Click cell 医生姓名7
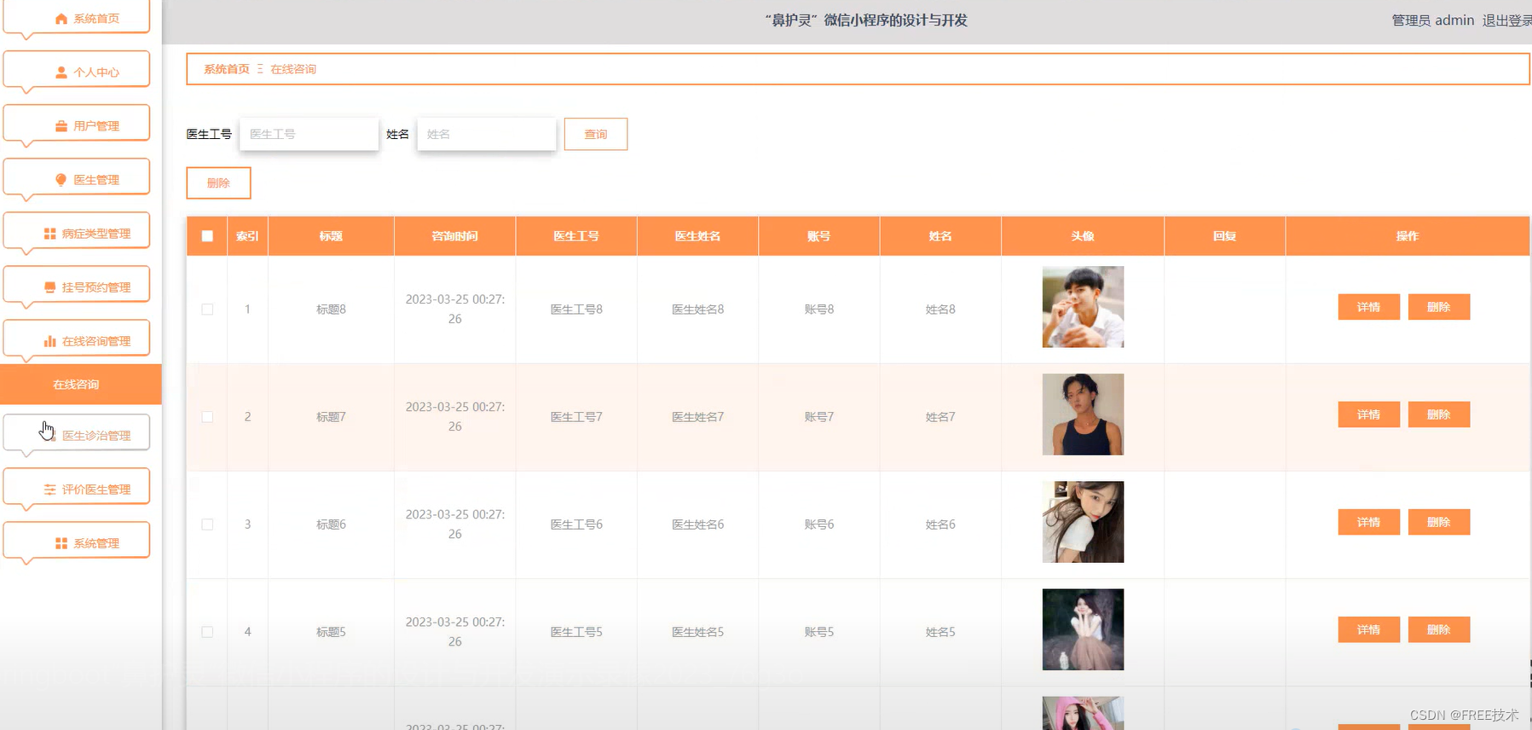The height and width of the screenshot is (730, 1532). coord(697,417)
